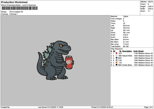Click the 'Production Worksheet' title
This screenshot has height=109, width=154.
tap(14, 2)
